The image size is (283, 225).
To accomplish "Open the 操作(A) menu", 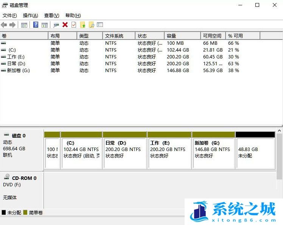I will (x=30, y=16).
